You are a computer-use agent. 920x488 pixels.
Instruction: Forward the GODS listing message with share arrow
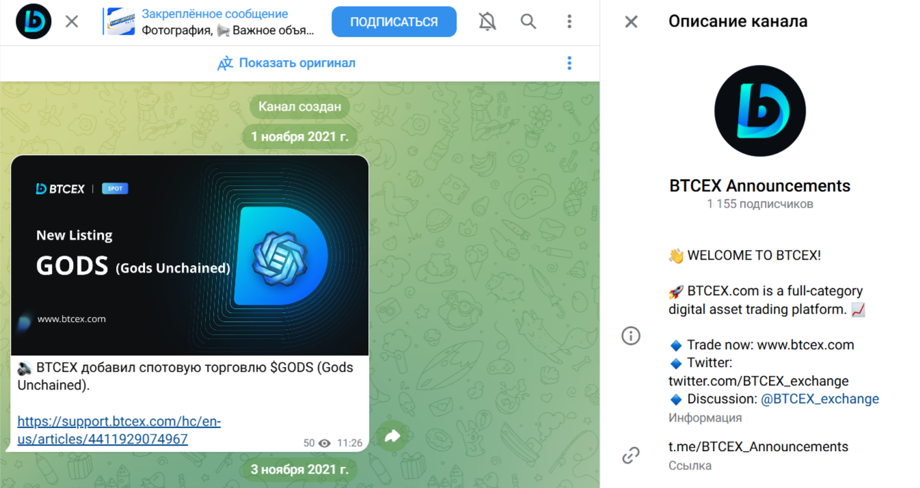coord(392,436)
